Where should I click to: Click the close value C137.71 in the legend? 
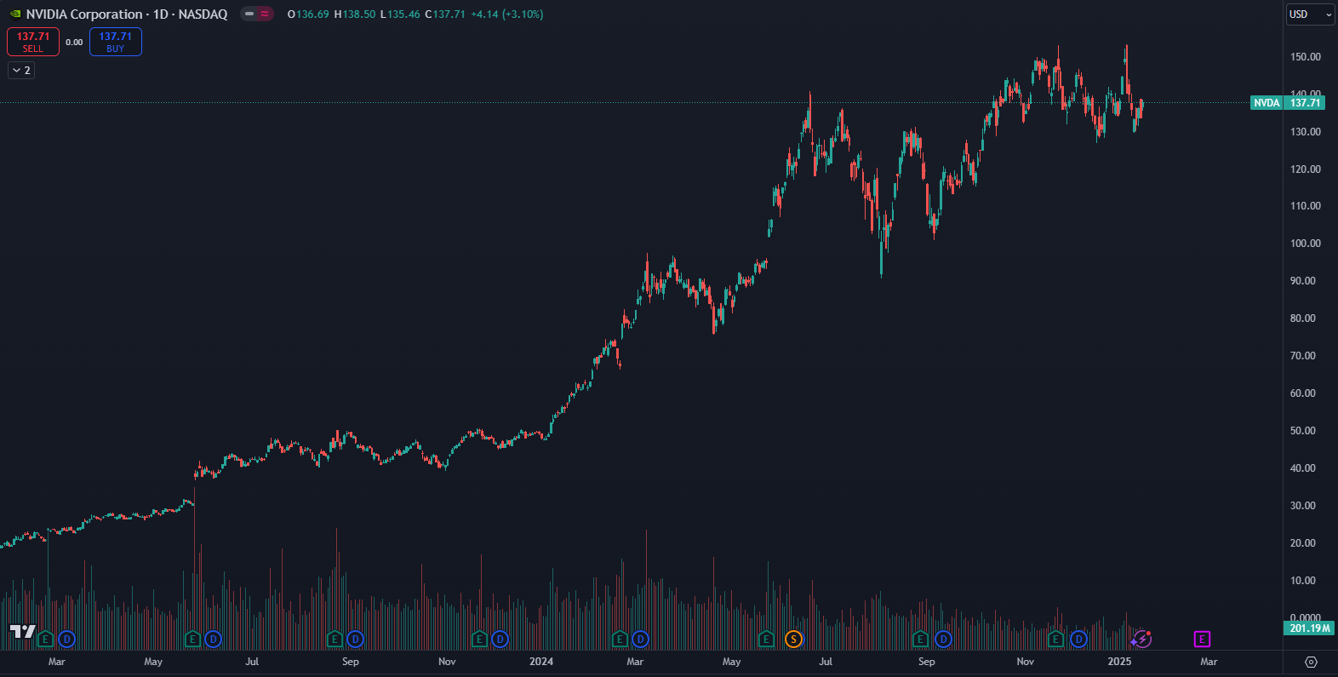pyautogui.click(x=445, y=14)
